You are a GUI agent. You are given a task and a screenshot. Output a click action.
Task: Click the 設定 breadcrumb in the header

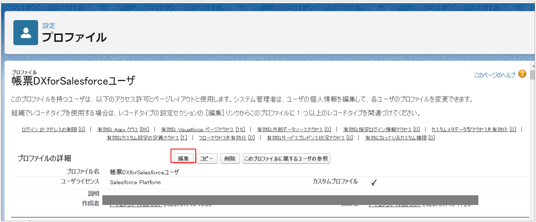tap(49, 26)
